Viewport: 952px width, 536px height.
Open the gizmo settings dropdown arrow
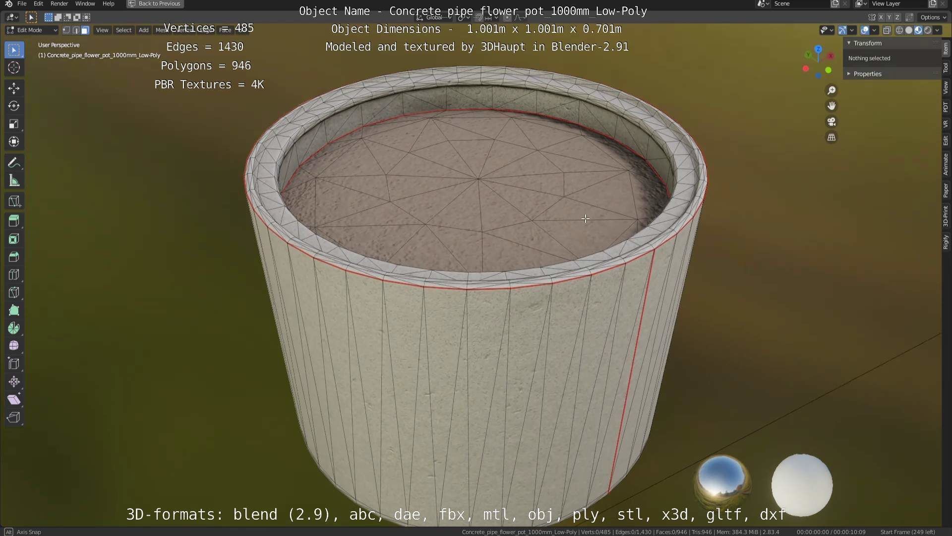pyautogui.click(x=852, y=30)
